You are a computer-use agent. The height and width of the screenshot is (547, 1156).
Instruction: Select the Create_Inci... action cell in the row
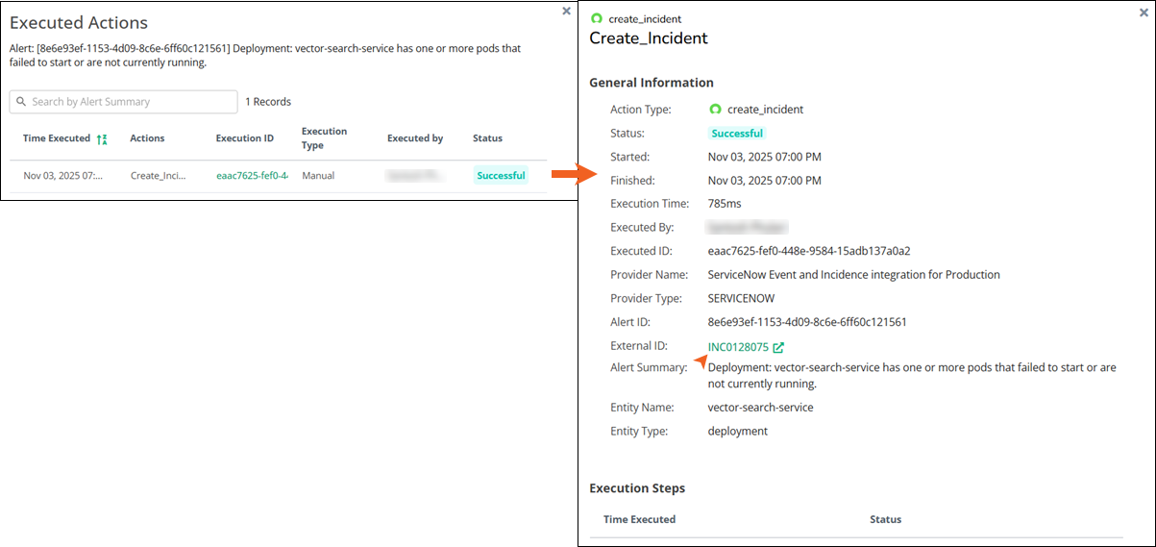coord(159,176)
